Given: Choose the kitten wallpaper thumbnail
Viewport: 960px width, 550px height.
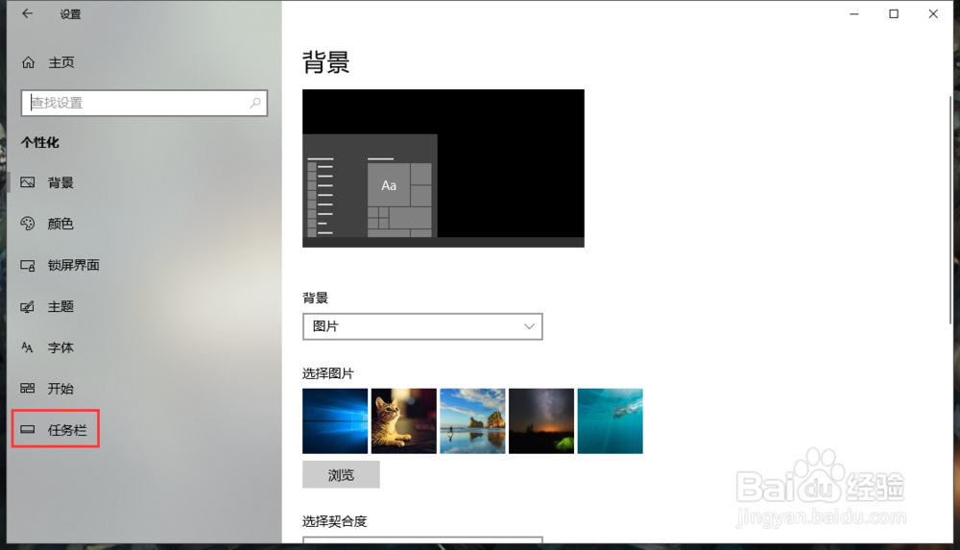Looking at the screenshot, I should 403,420.
